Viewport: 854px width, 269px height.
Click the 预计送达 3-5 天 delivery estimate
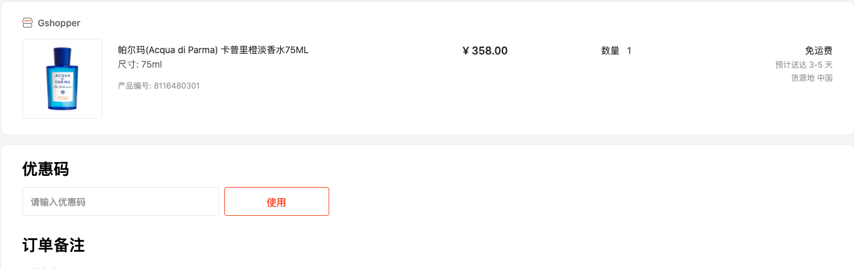coord(803,65)
